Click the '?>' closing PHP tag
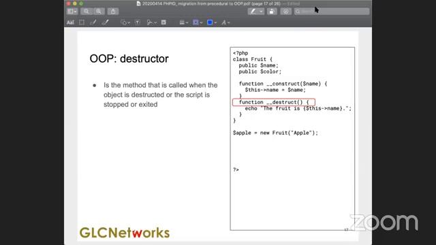436x245 pixels. click(x=236, y=169)
